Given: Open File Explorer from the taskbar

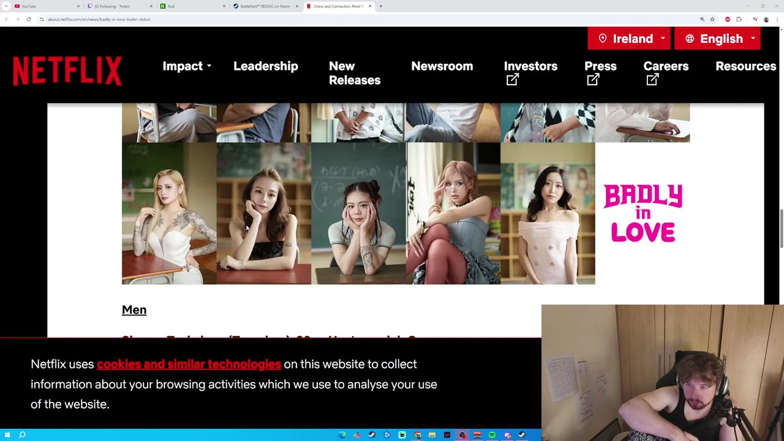Looking at the screenshot, I should [432, 435].
